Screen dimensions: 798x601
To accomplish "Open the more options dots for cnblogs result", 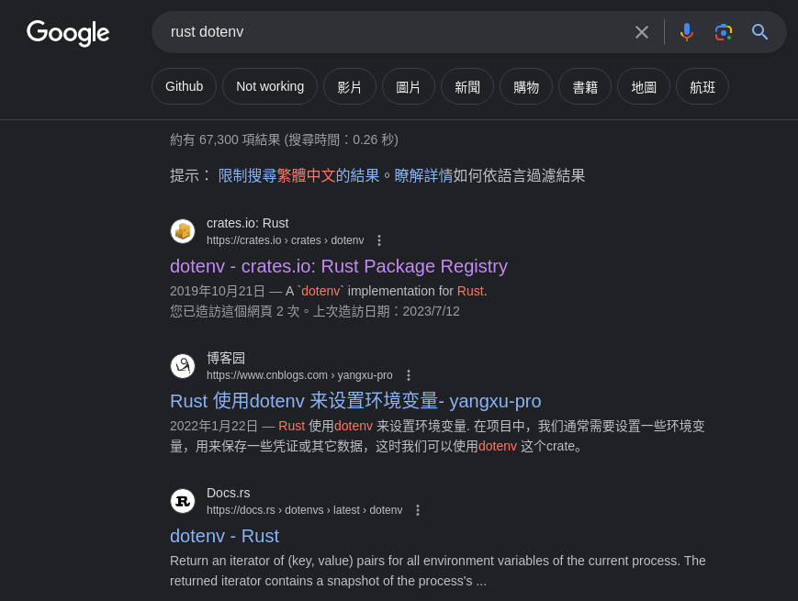I will [x=408, y=375].
